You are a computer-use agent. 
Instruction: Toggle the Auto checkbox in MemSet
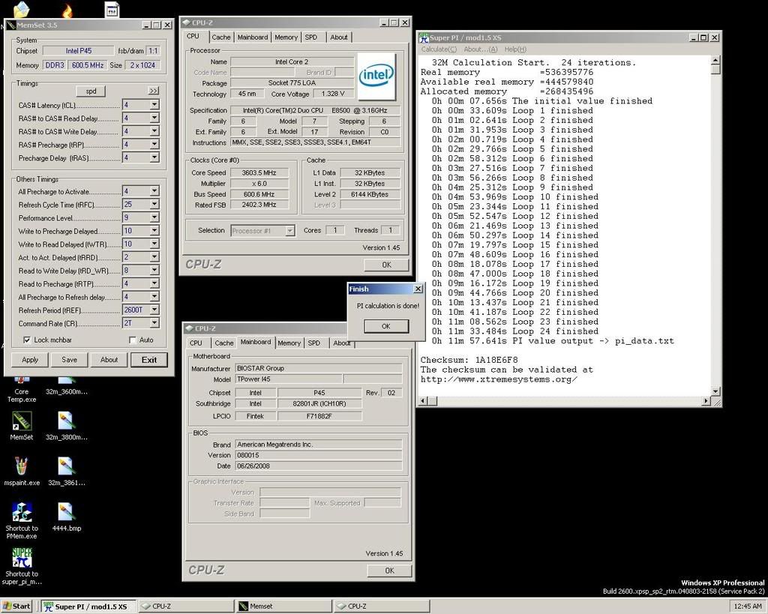(x=132, y=340)
